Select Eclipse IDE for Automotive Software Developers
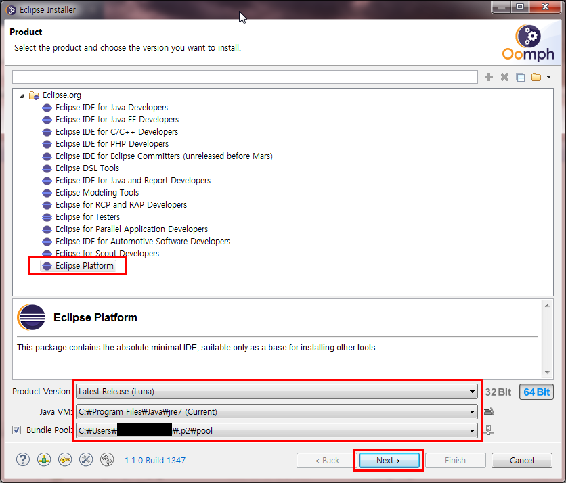Screen dimensions: 566x483 click(x=143, y=241)
